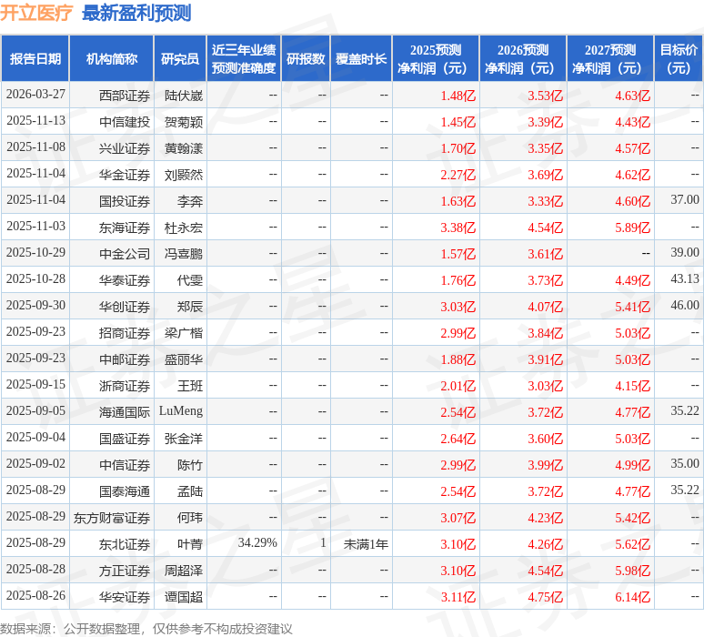Click institution 浙商证券
This screenshot has height=637, width=704.
coord(125,387)
